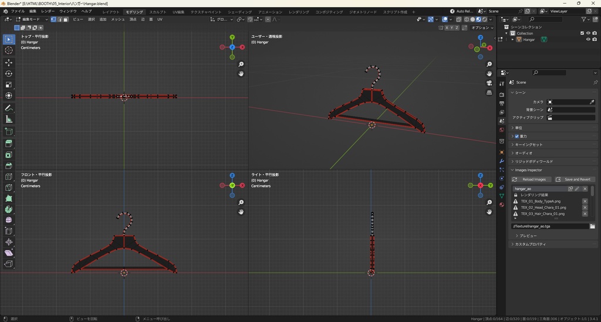This screenshot has height=322, width=601.
Task: Select TEX_02_Head_Chara_01.png in the image list
Action: pos(543,207)
